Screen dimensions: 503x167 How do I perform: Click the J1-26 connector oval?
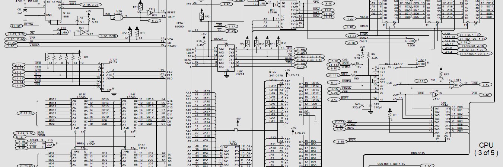tap(232, 31)
